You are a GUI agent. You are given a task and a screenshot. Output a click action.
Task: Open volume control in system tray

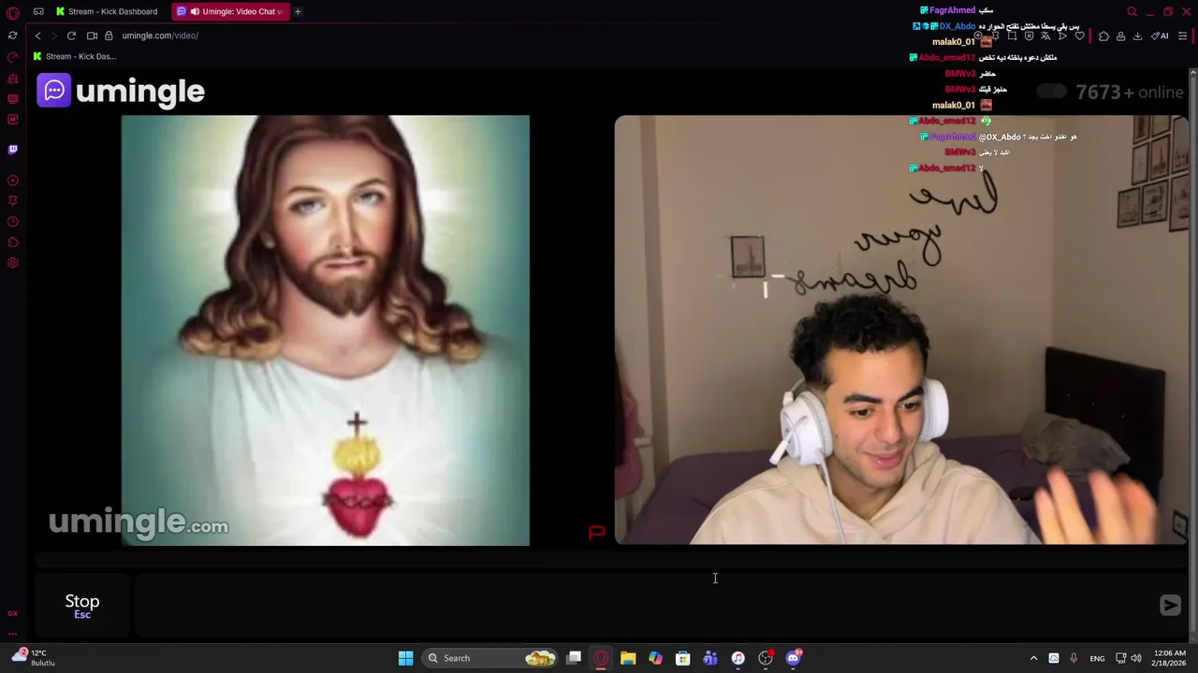click(1136, 658)
